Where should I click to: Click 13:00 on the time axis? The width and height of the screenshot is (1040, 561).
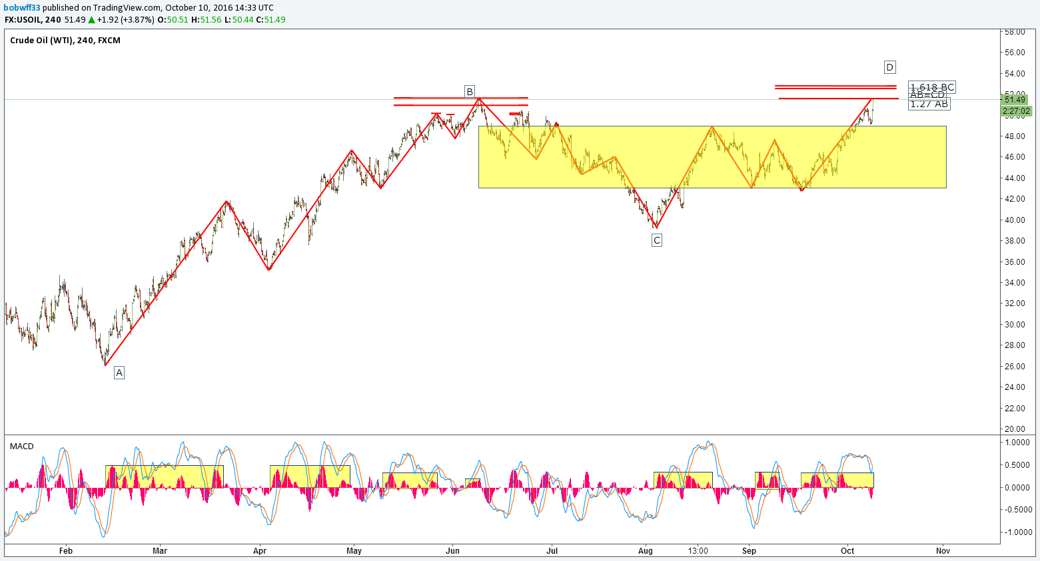[698, 551]
